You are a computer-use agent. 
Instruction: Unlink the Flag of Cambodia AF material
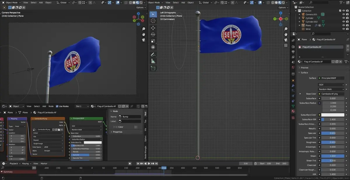(341, 62)
